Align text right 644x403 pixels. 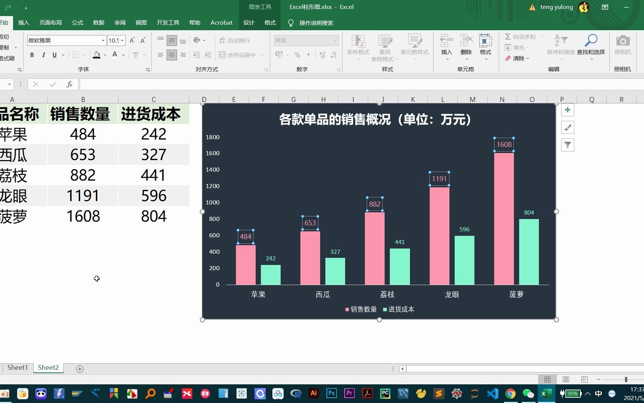[x=183, y=55]
